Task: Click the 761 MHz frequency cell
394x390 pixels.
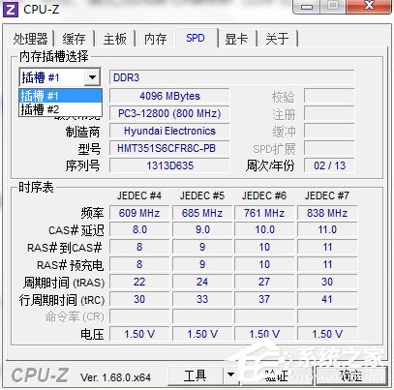Action: point(264,213)
